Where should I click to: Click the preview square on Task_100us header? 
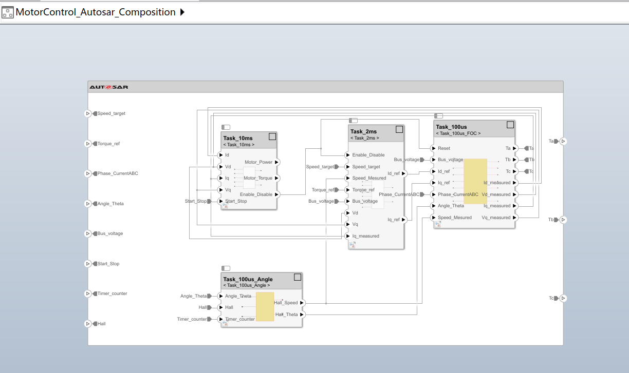coord(510,124)
